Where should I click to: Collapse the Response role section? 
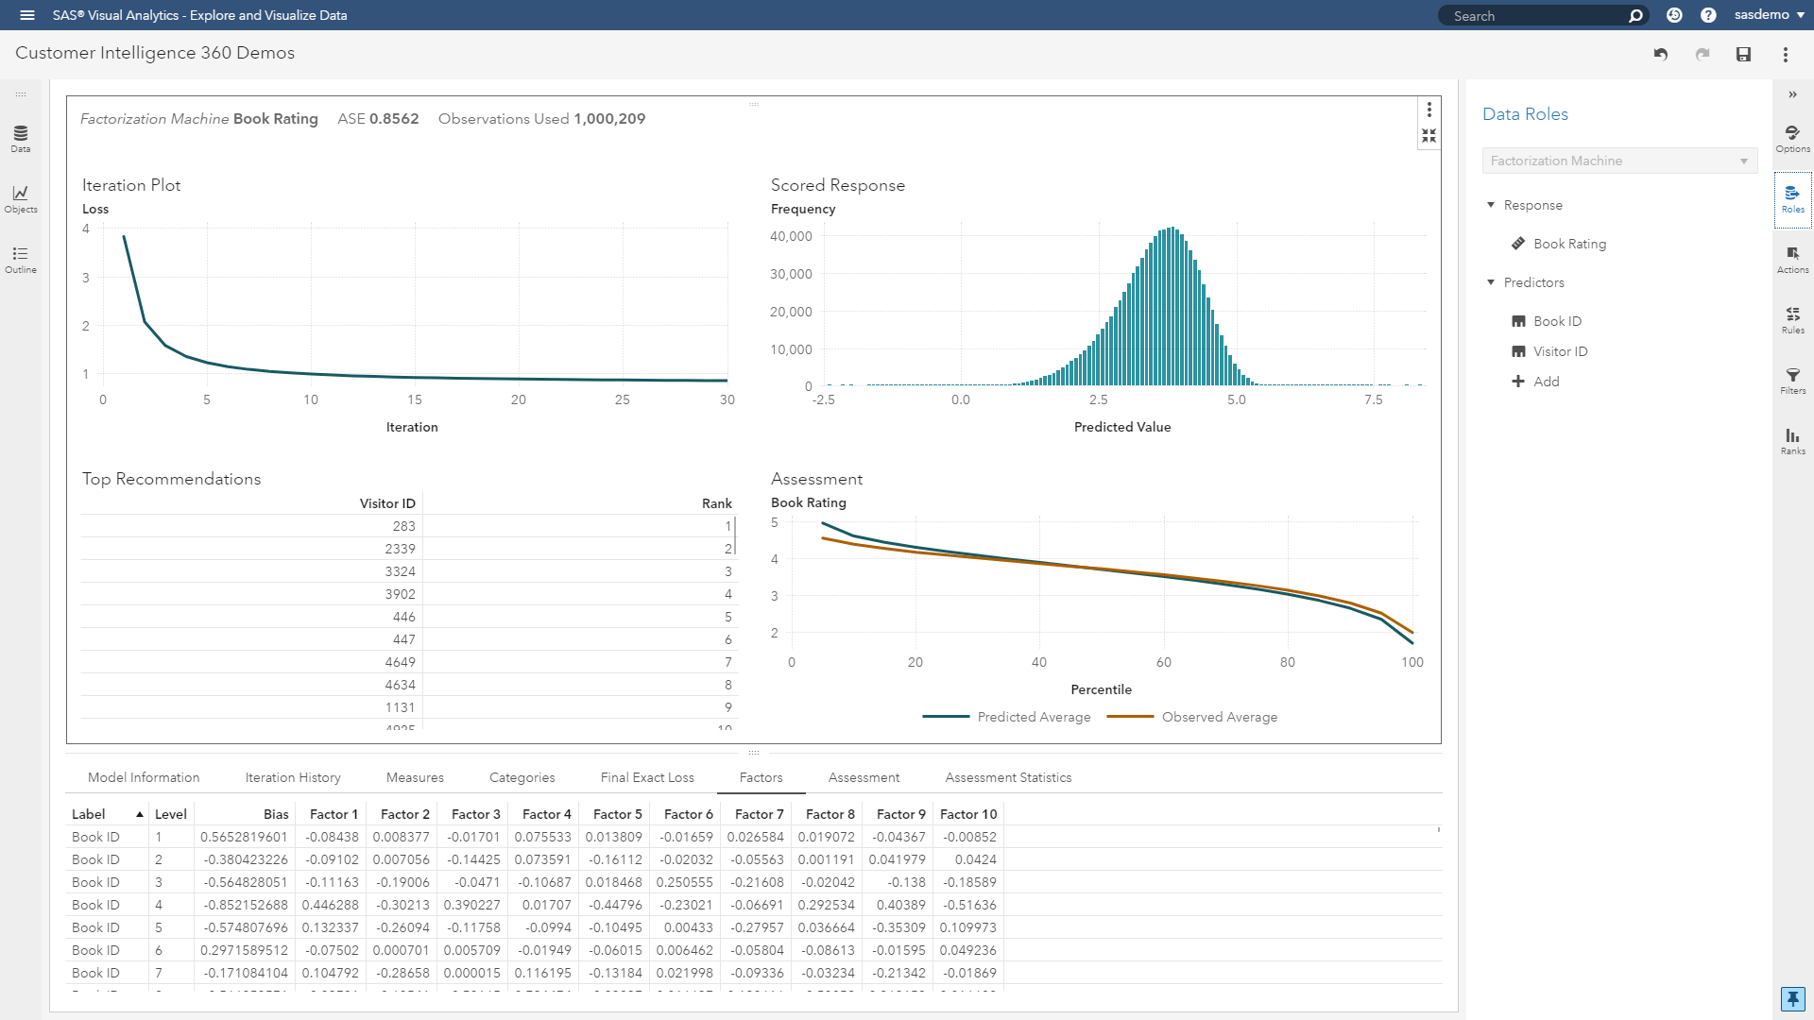click(x=1491, y=205)
